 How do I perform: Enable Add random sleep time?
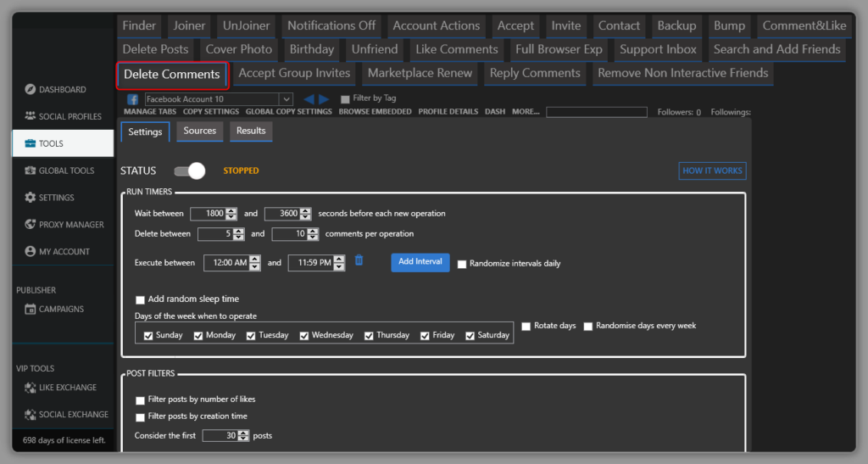pyautogui.click(x=140, y=299)
